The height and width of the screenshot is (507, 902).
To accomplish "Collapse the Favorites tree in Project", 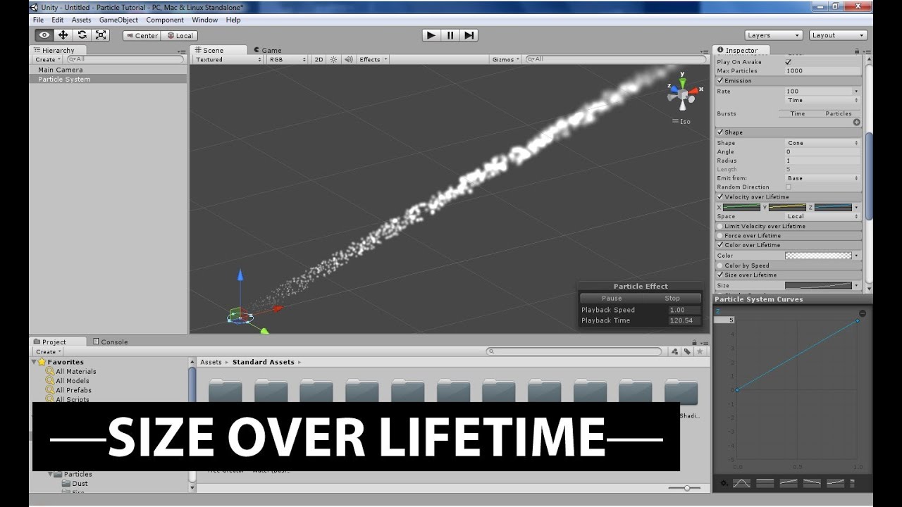I will click(35, 362).
